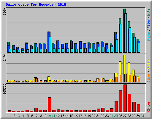The height and width of the screenshot is (119, 152).
Task: Click green day label 11
Action: coord(53,116)
